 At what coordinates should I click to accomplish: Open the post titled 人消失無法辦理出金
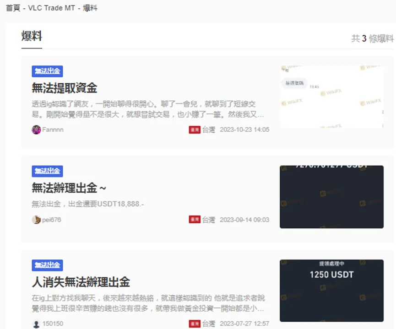(81, 282)
